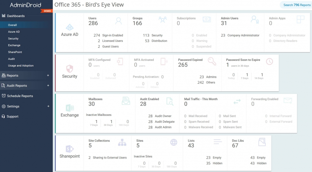Screen dimensions: 312x172
Task: Click the Mailboxes inbox icon
Action: tap(126, 101)
